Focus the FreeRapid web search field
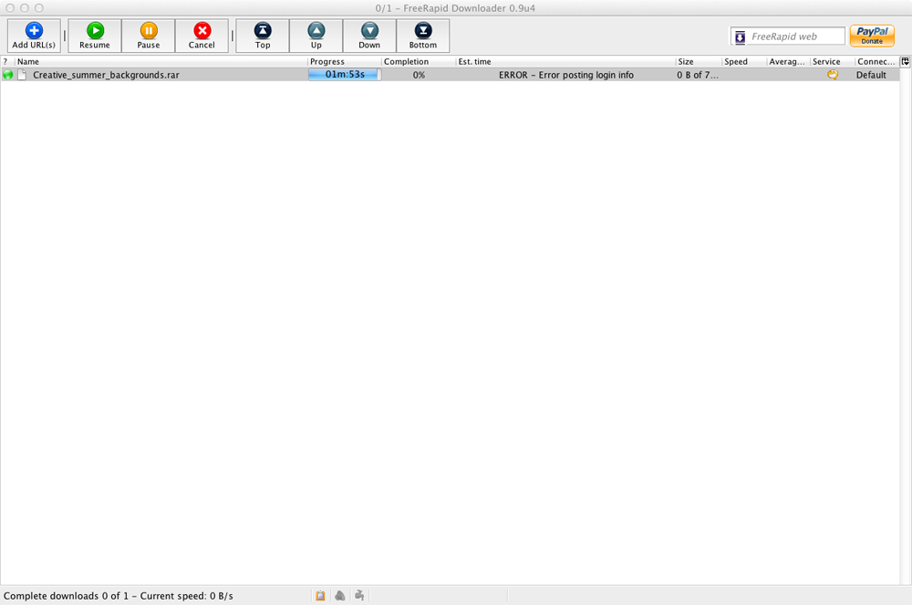Image resolution: width=912 pixels, height=605 pixels. 795,37
